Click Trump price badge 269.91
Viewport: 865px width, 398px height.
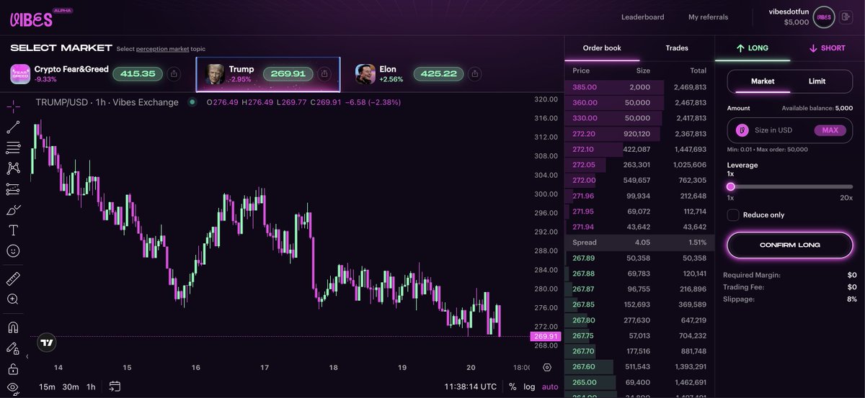(x=288, y=73)
